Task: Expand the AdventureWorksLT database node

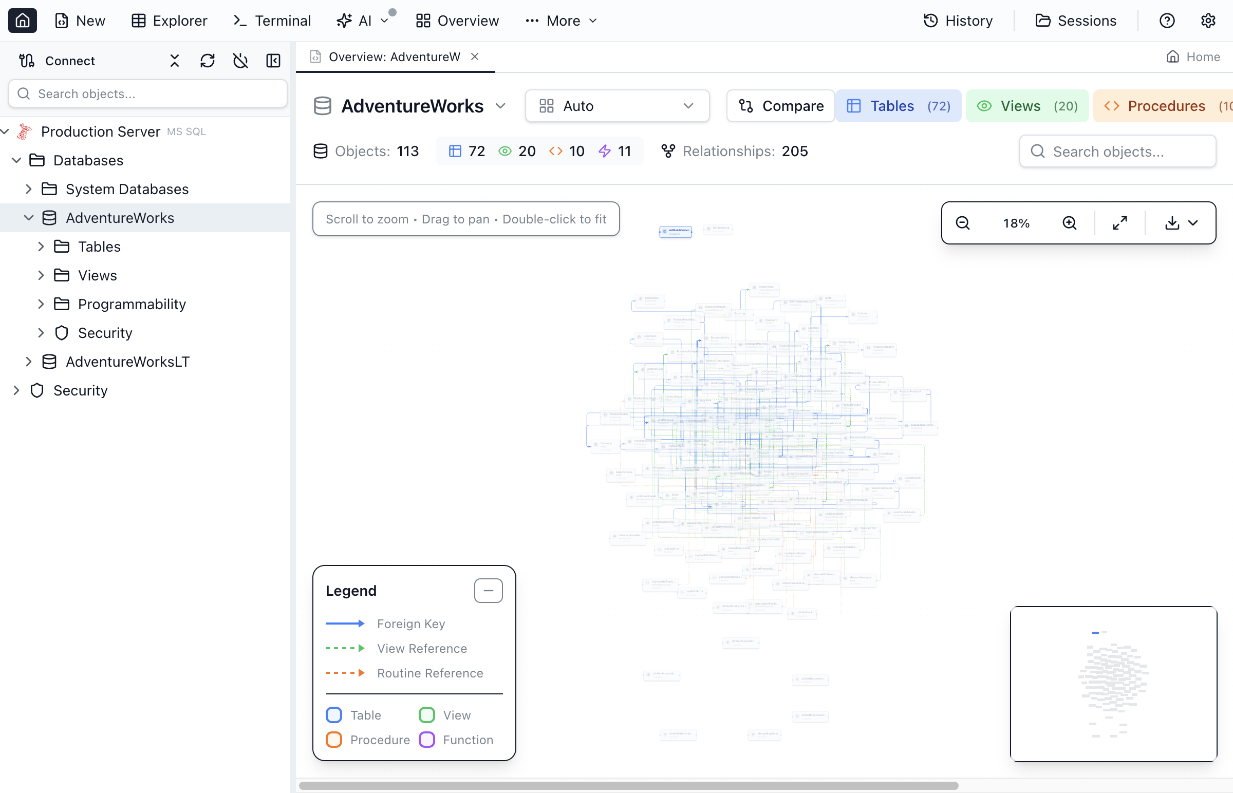Action: (x=29, y=362)
